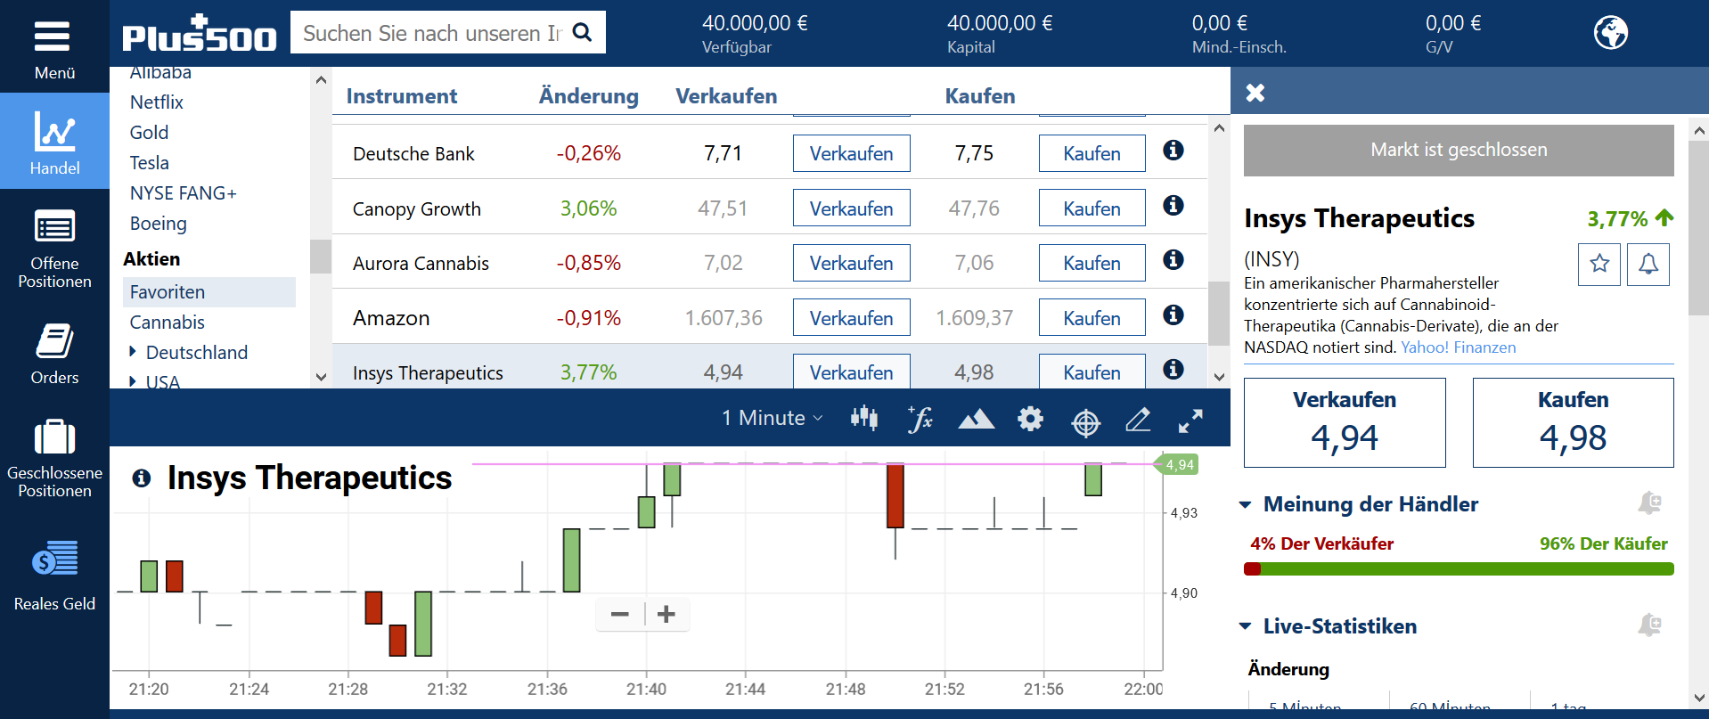Close the instrument details panel
Screen dimensions: 1709x719
[1255, 93]
